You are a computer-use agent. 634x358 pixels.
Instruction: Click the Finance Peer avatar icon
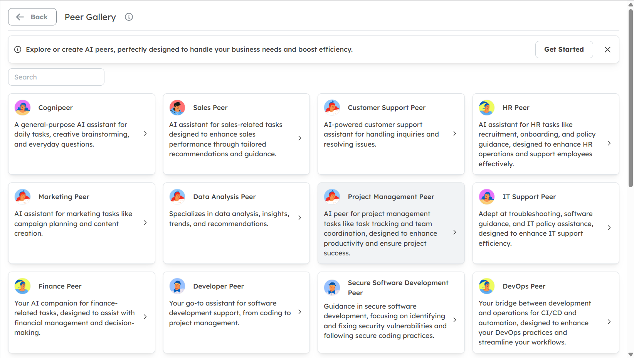tap(22, 286)
